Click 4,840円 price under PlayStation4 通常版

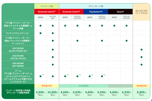click(x=90, y=92)
